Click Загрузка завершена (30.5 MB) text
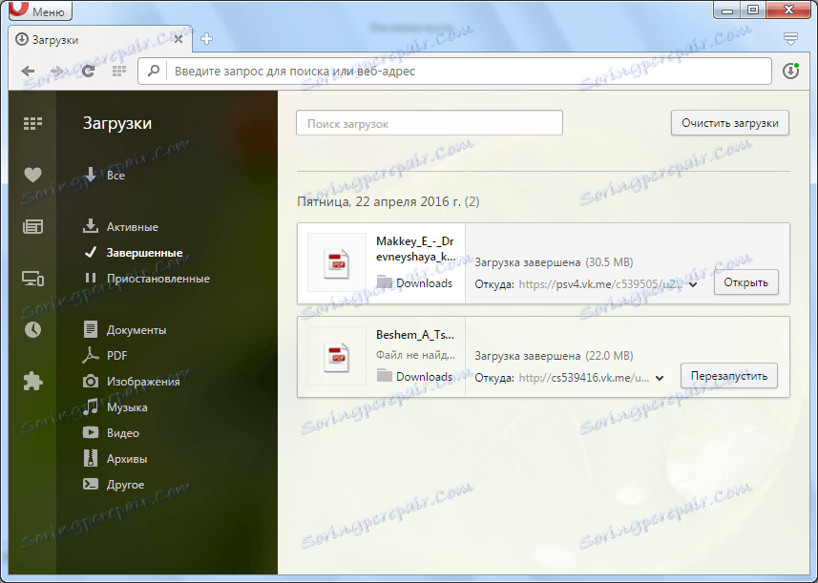This screenshot has width=818, height=583. 554,261
